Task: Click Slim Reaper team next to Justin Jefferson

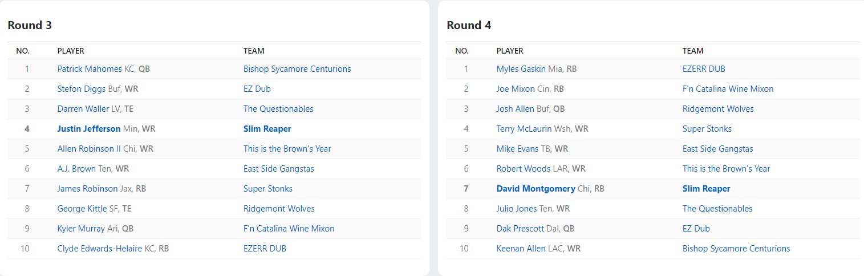Action: 267,129
